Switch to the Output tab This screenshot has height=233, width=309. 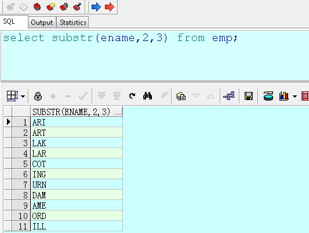tap(42, 23)
